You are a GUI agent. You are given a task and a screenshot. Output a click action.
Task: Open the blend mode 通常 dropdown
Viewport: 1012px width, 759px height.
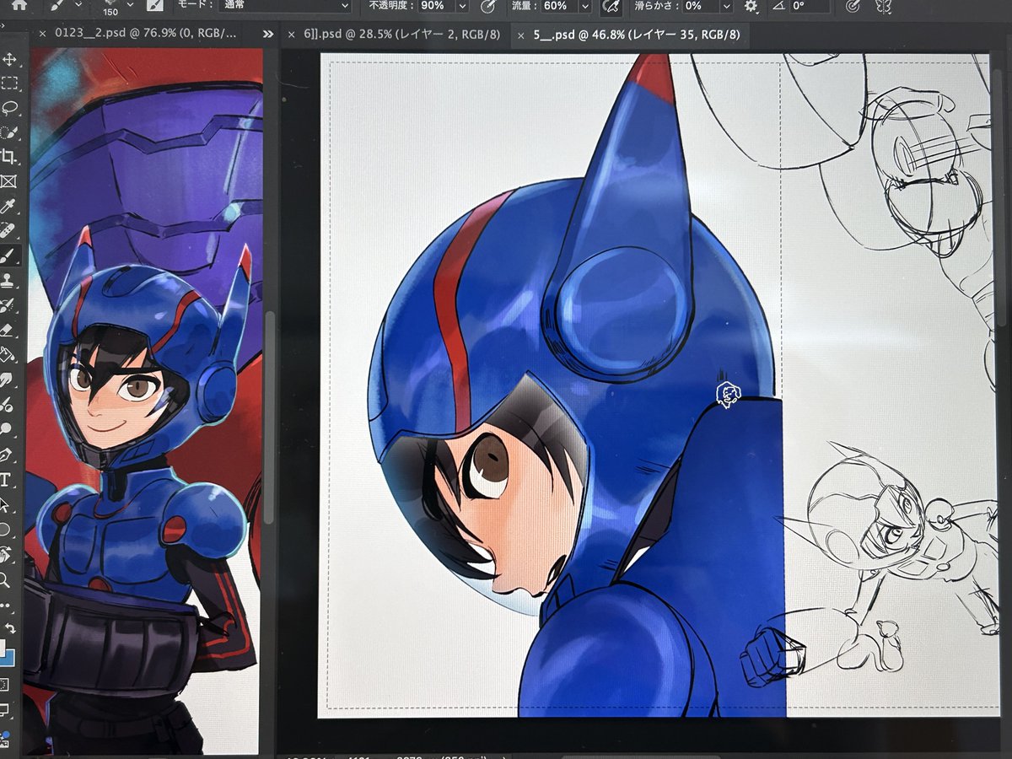(x=283, y=6)
